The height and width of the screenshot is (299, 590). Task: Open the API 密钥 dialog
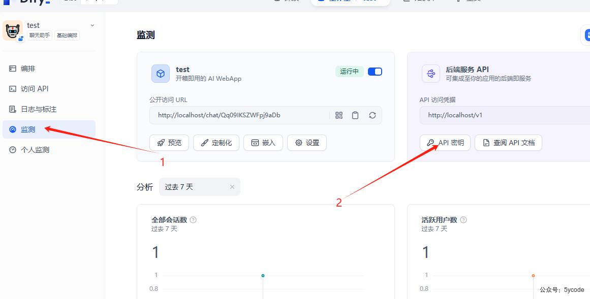[445, 143]
